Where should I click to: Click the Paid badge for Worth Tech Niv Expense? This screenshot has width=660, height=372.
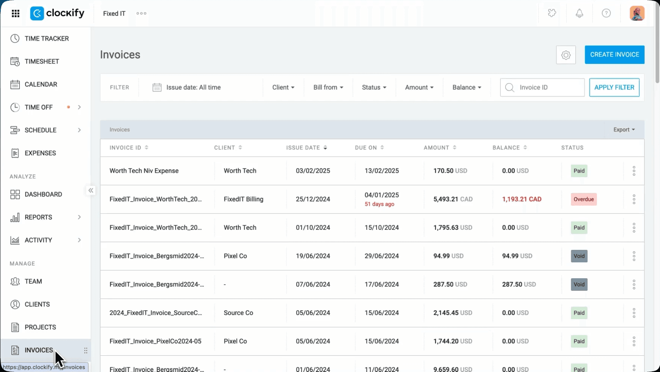click(x=579, y=171)
